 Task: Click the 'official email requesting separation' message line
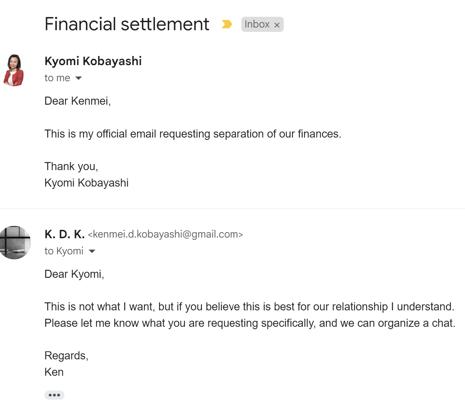[x=193, y=134]
